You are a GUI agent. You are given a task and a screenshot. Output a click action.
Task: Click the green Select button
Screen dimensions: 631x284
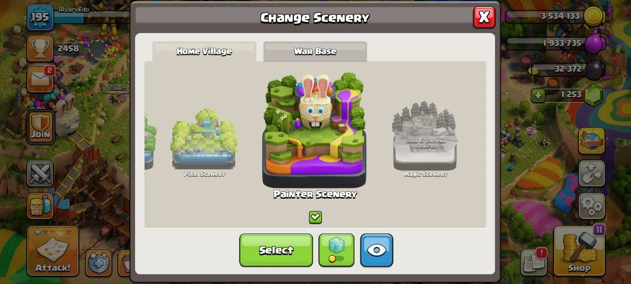coord(276,250)
